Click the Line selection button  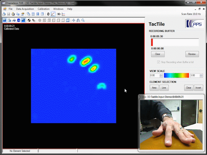[x=164, y=88]
